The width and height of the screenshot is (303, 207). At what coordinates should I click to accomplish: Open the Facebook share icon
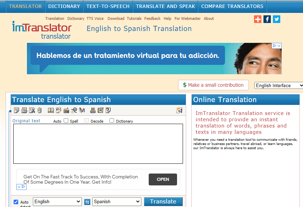[267, 19]
